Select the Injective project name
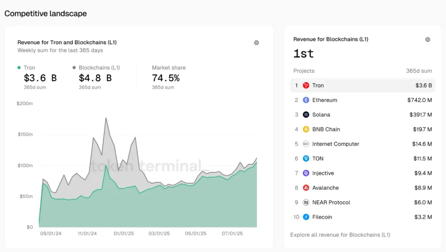Image resolution: width=446 pixels, height=252 pixels. click(323, 173)
